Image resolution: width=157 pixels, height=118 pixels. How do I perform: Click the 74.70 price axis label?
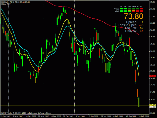tap(152, 85)
